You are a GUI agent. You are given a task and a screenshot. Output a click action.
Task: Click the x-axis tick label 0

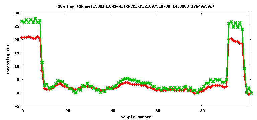[22, 111]
